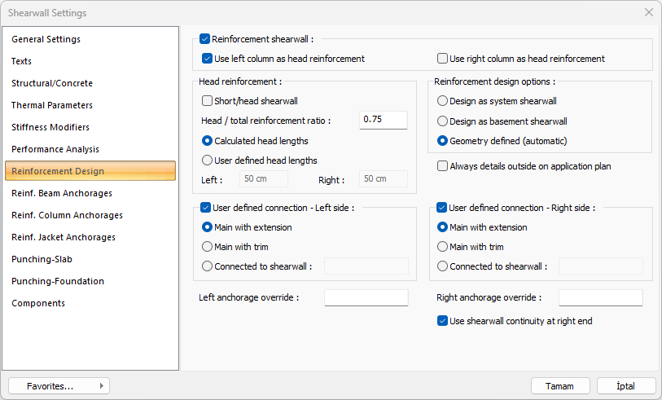Choose Design as system shearwall
The width and height of the screenshot is (662, 400).
(x=443, y=101)
